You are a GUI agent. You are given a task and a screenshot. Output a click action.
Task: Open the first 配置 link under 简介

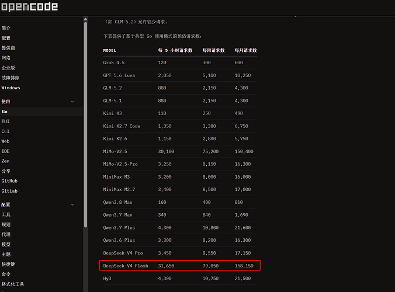point(6,38)
